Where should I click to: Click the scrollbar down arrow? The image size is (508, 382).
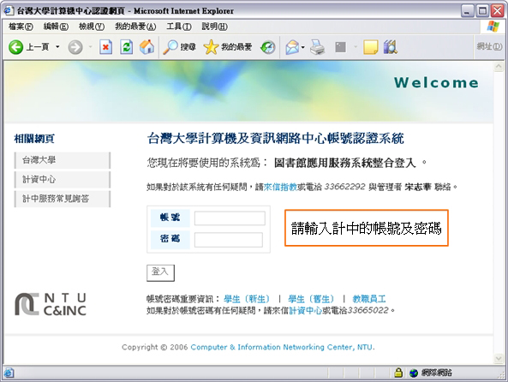pyautogui.click(x=499, y=358)
